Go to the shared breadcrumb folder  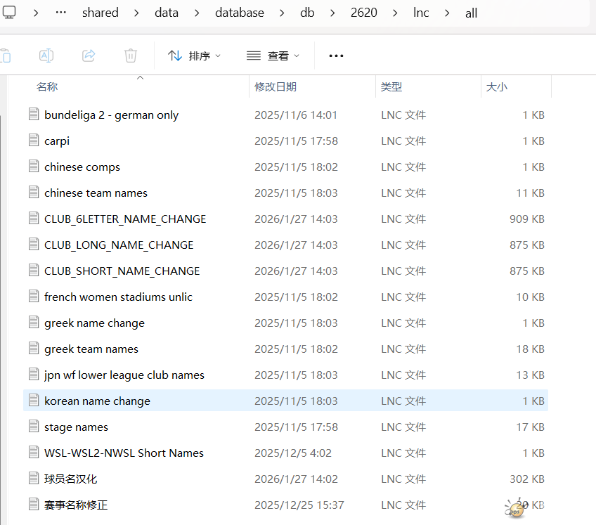[x=101, y=13]
